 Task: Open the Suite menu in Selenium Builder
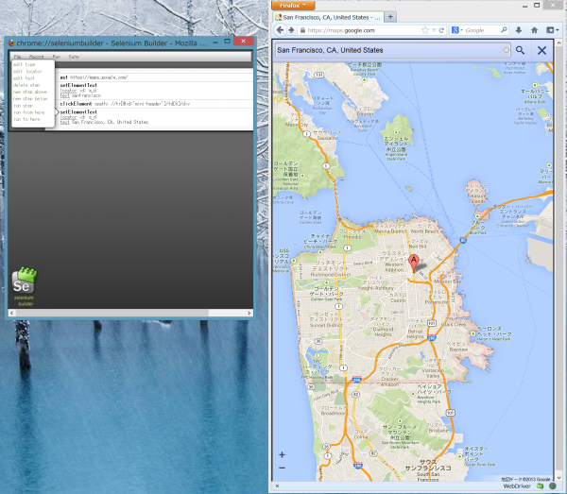point(74,57)
